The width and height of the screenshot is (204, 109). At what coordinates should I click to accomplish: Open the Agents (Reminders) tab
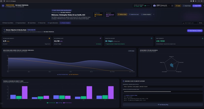click(x=53, y=23)
